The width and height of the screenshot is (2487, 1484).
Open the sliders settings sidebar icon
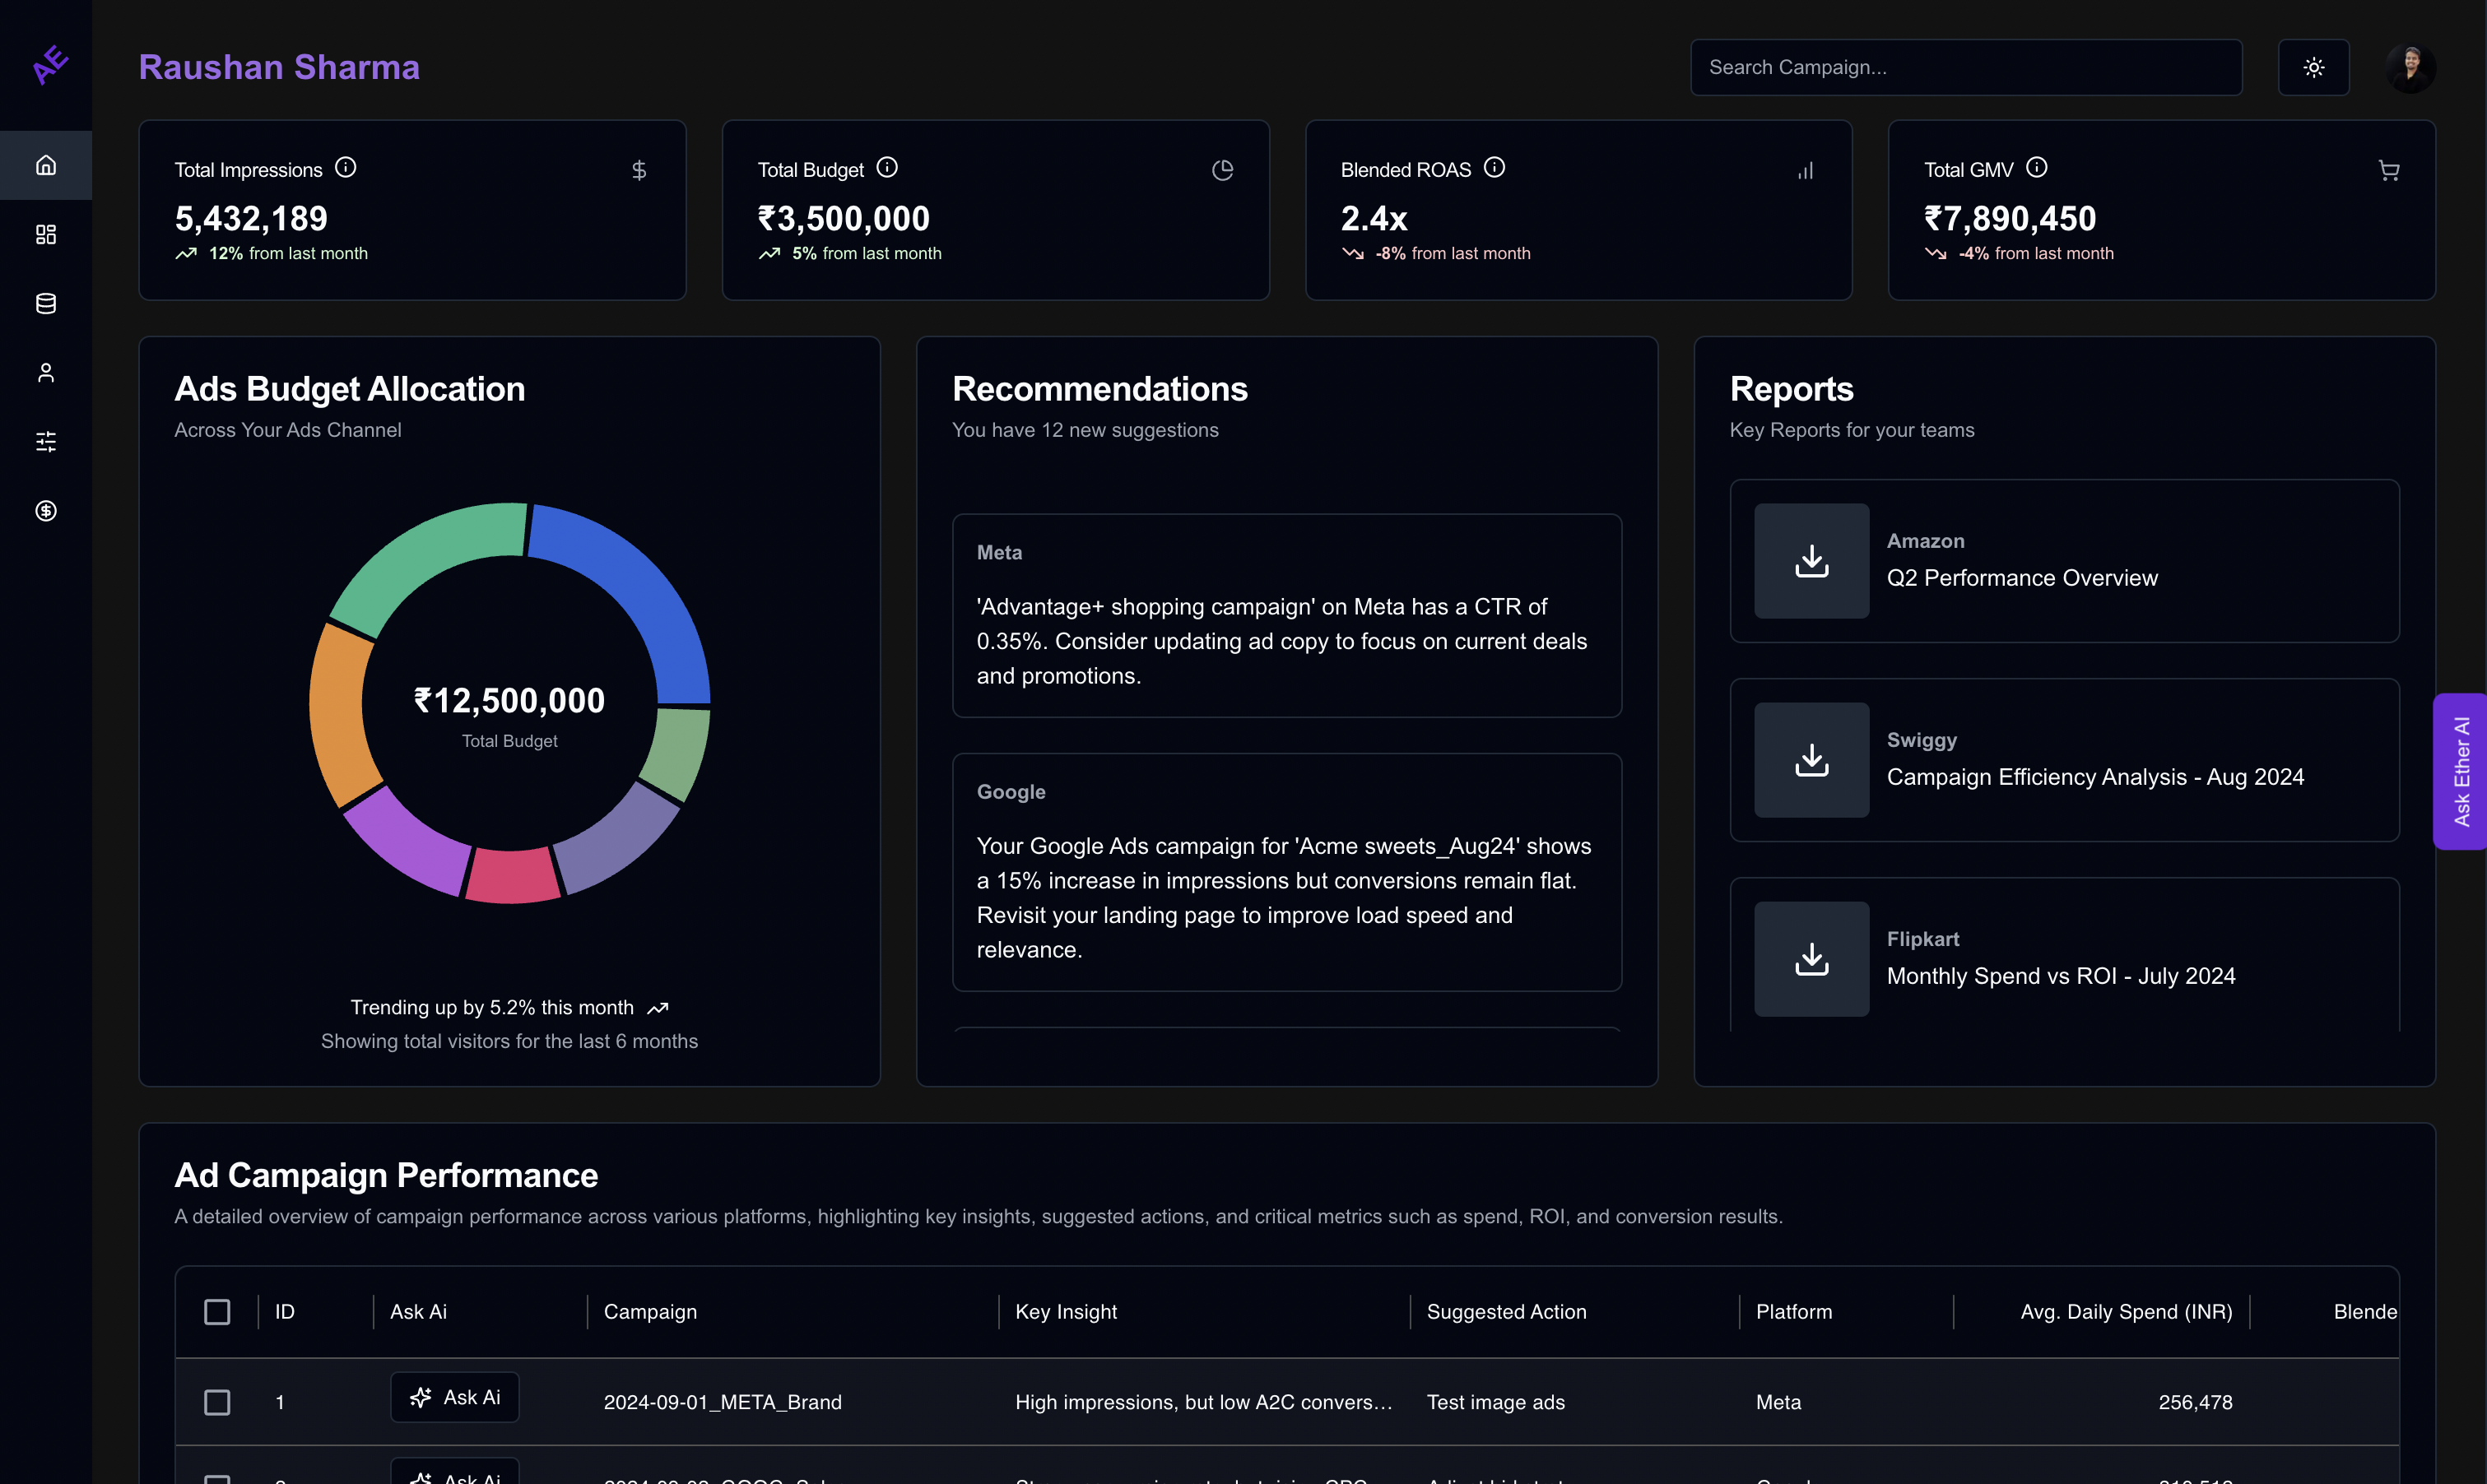46,441
